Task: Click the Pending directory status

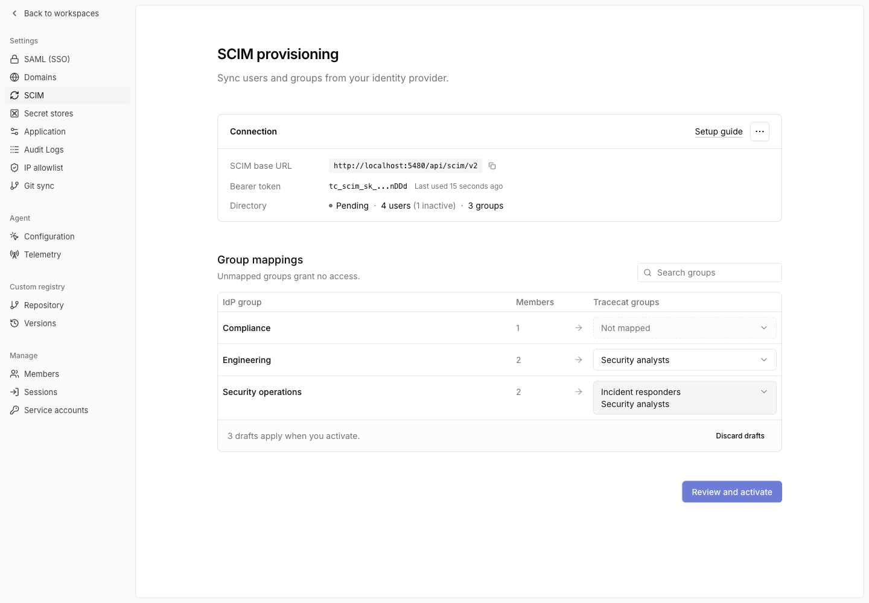Action: point(349,206)
